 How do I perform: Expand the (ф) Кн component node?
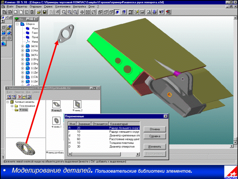[22, 55]
